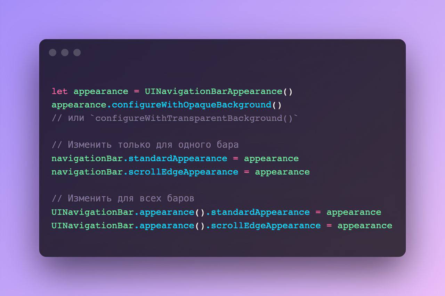Click the comment 'Изменить для всех баров'
The image size is (445, 296).
[123, 198]
